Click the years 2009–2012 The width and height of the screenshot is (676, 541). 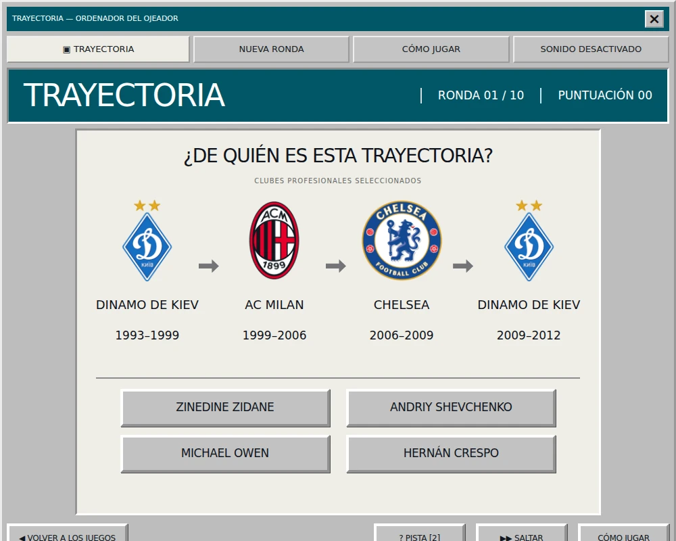[x=529, y=335]
